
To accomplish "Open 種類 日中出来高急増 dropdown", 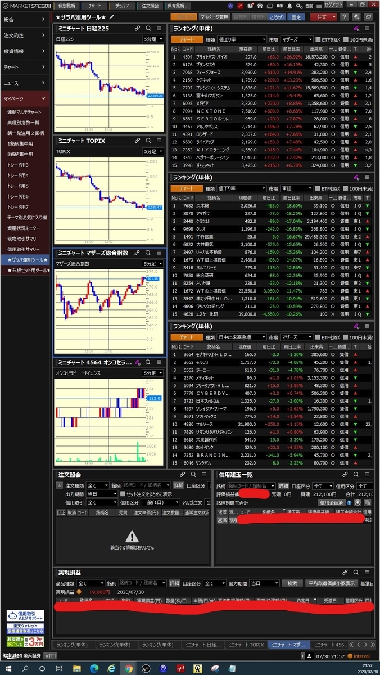I will pos(242,337).
